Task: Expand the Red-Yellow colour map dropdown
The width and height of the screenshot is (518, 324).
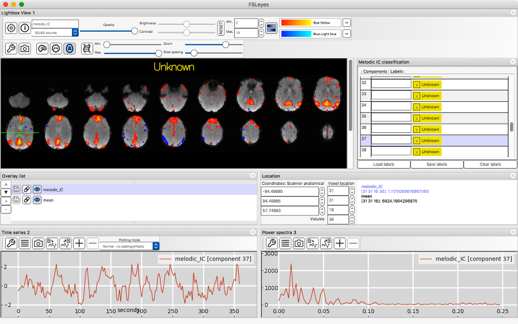Action: [x=346, y=22]
